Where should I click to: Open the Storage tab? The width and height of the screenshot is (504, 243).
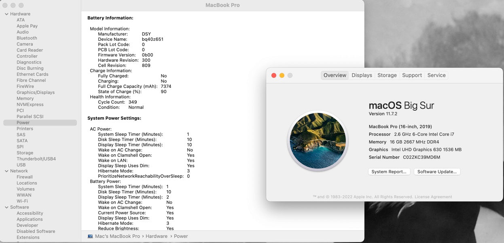coord(387,75)
